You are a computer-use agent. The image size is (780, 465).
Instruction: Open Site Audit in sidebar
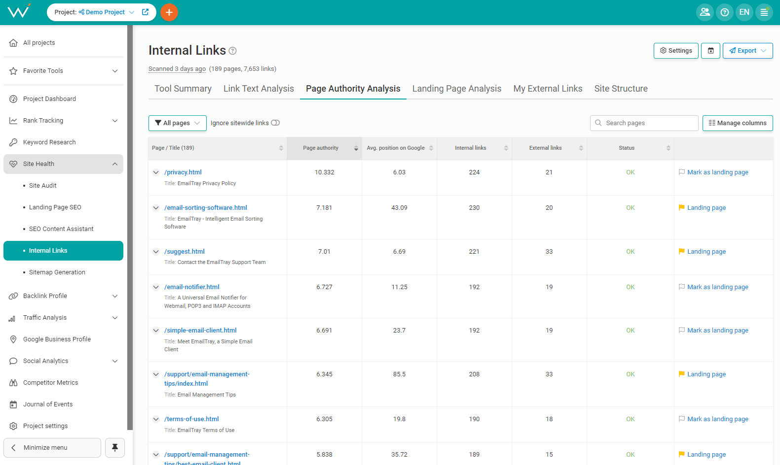(43, 186)
